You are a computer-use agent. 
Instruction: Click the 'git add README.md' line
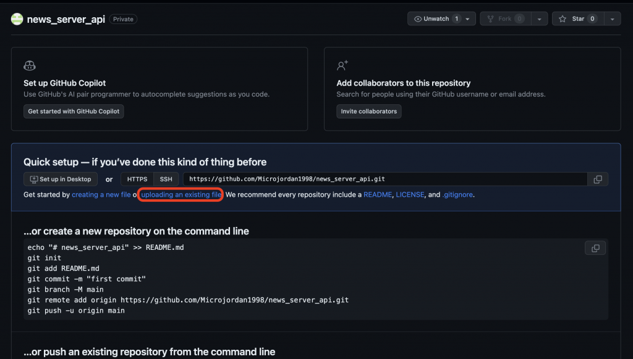[x=64, y=268]
